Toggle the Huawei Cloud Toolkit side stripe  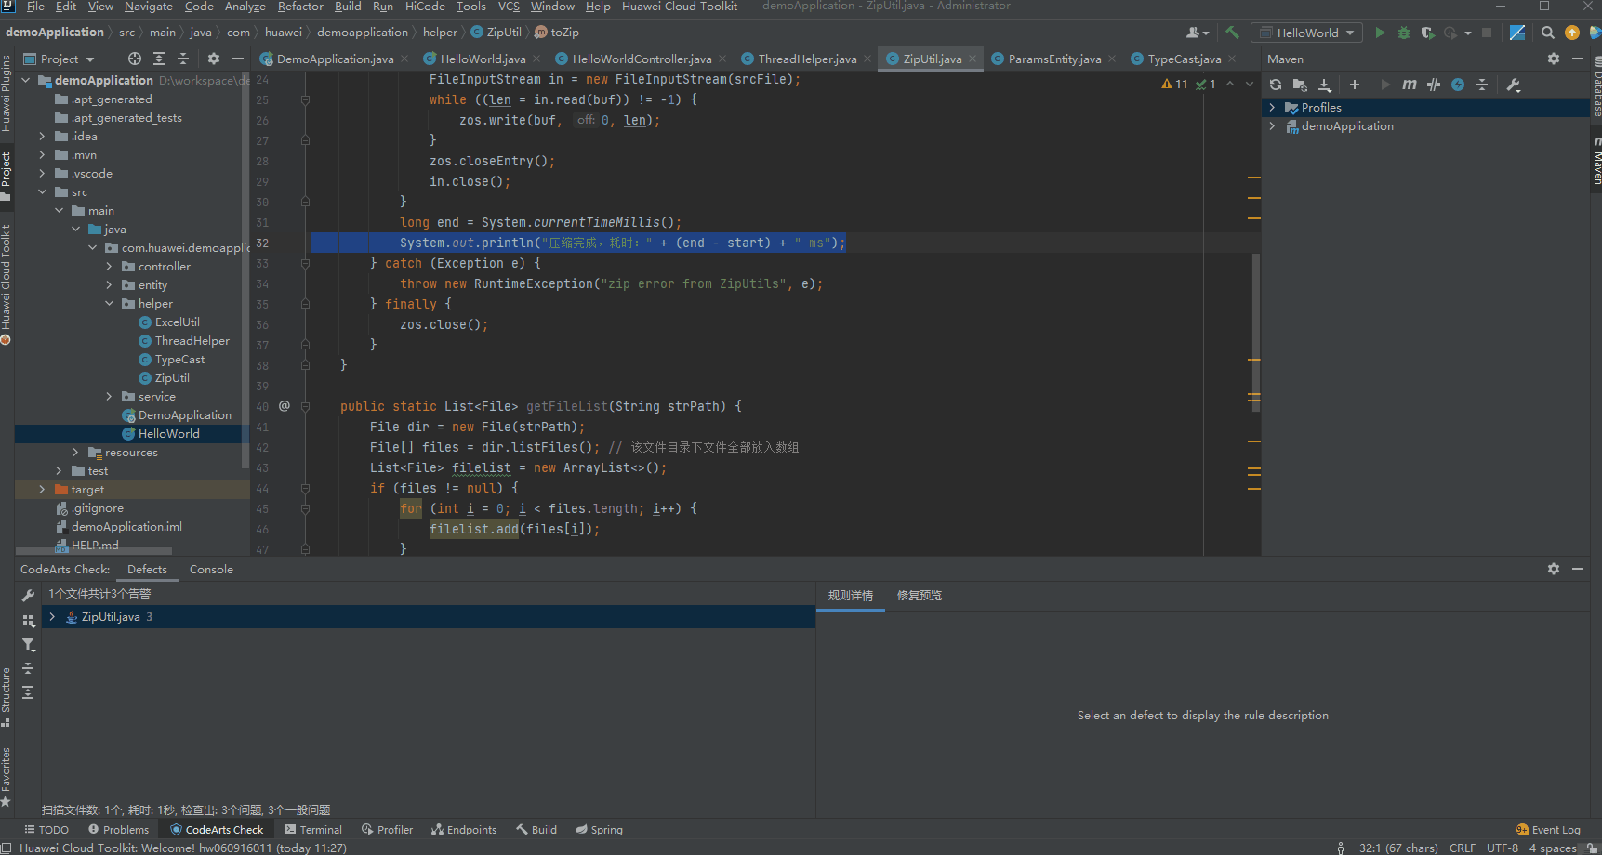[7, 283]
